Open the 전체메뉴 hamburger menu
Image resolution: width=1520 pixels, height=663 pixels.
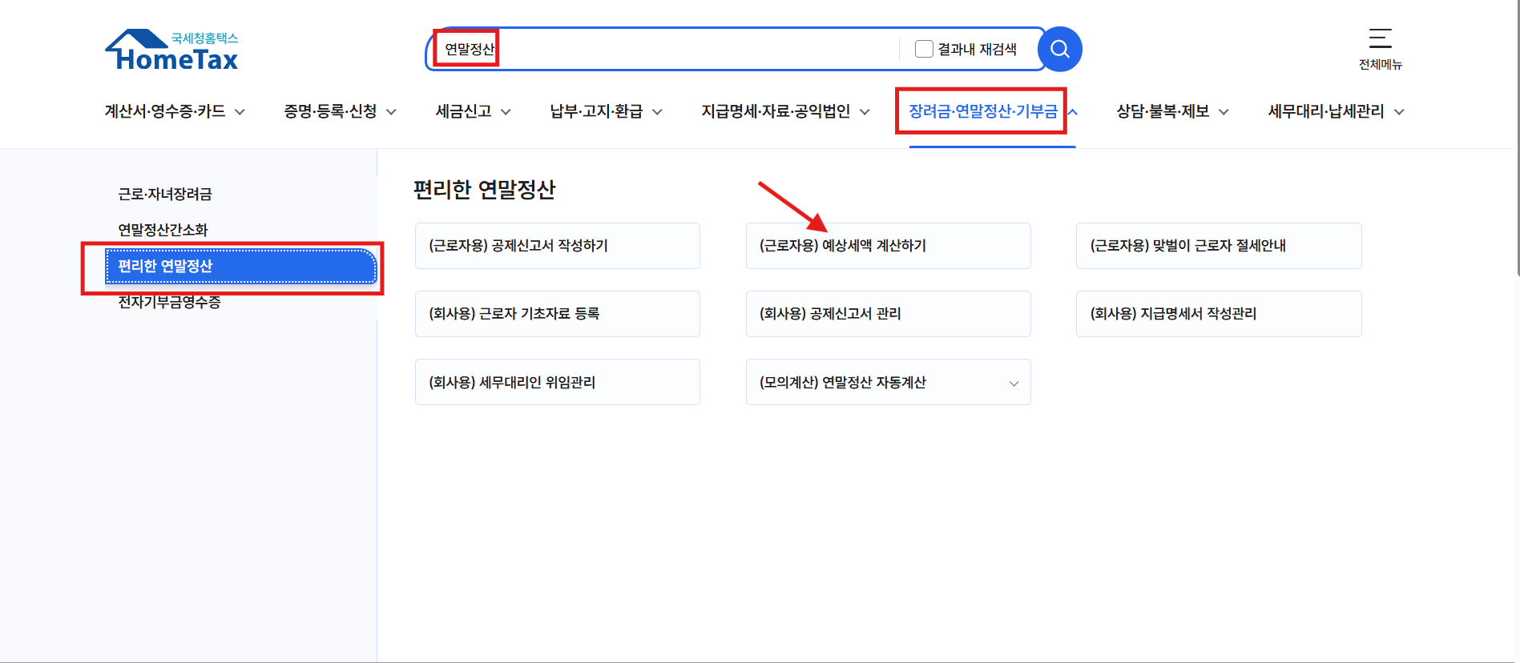pos(1380,50)
